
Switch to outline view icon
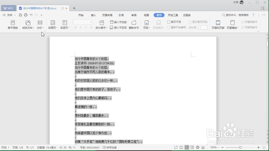192,148
